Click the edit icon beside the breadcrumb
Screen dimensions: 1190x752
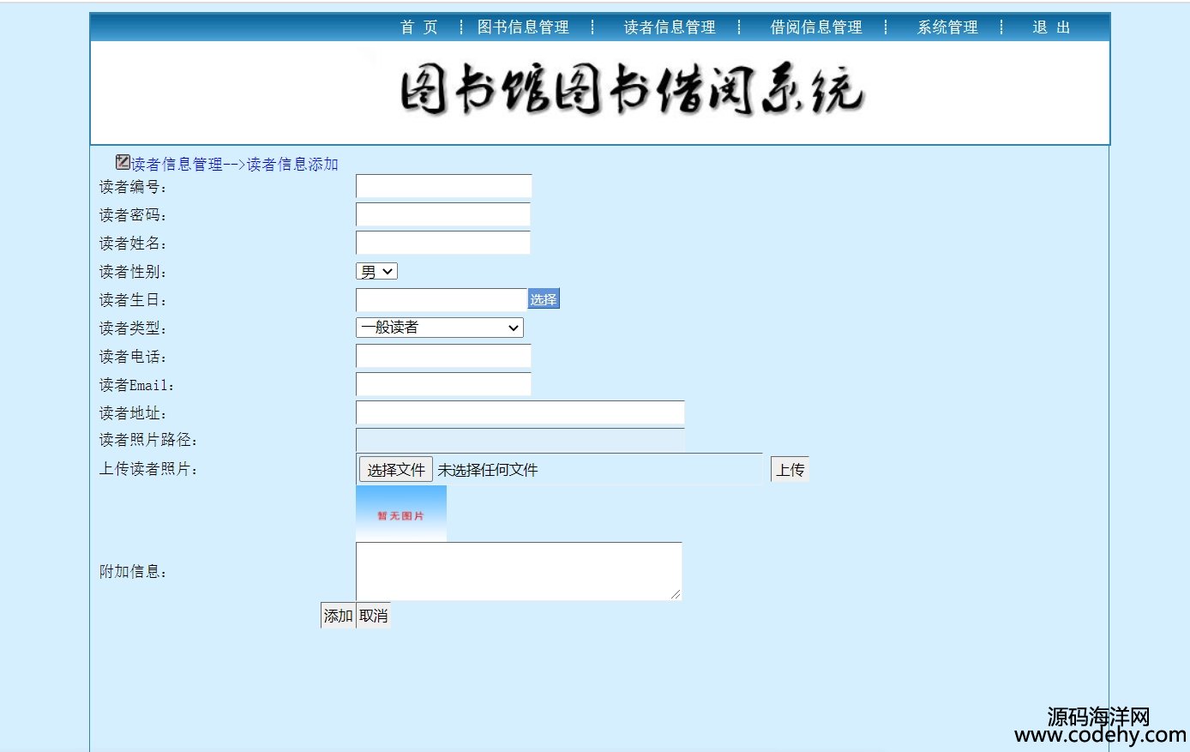123,161
